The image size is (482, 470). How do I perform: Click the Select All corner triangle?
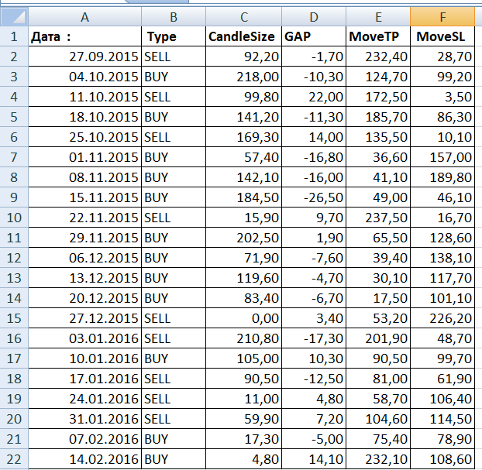14,17
